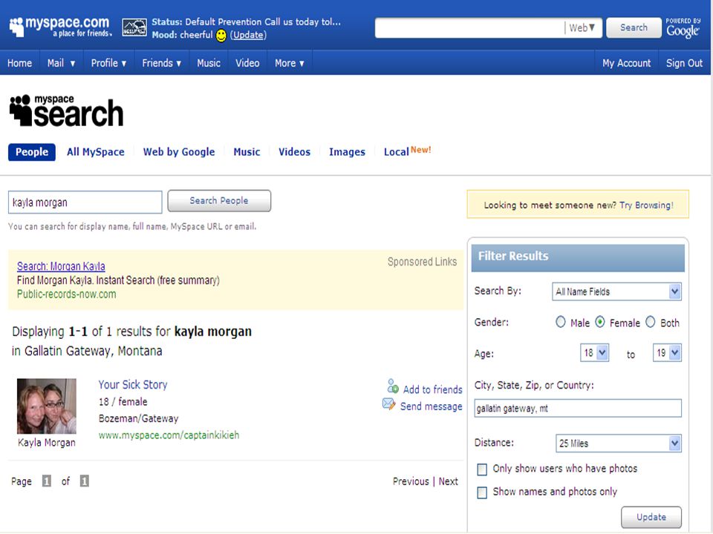Image resolution: width=713 pixels, height=534 pixels.
Task: Click Add to friends link
Action: click(432, 389)
